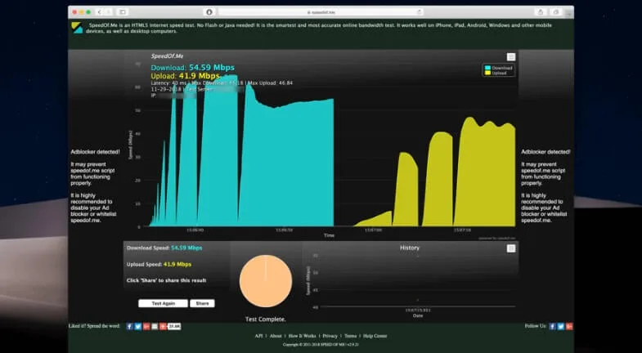Open the Terms footer link
Viewport: 642px width, 353px height.
click(351, 336)
